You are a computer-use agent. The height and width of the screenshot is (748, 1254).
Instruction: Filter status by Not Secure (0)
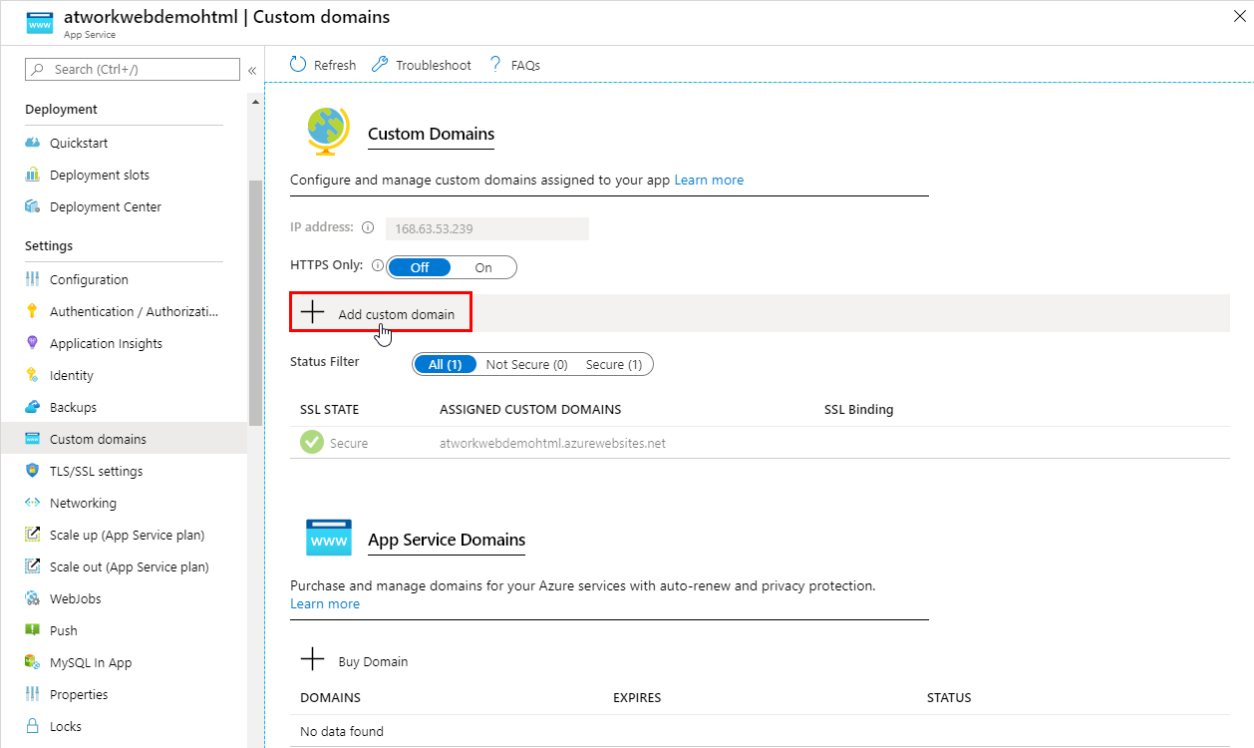tap(526, 365)
